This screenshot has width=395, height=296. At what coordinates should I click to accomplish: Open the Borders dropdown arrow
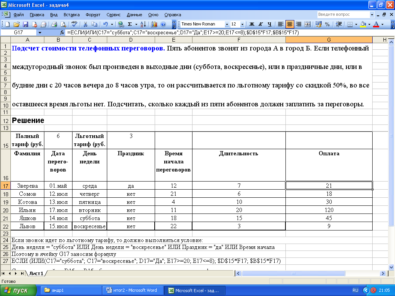pos(356,24)
